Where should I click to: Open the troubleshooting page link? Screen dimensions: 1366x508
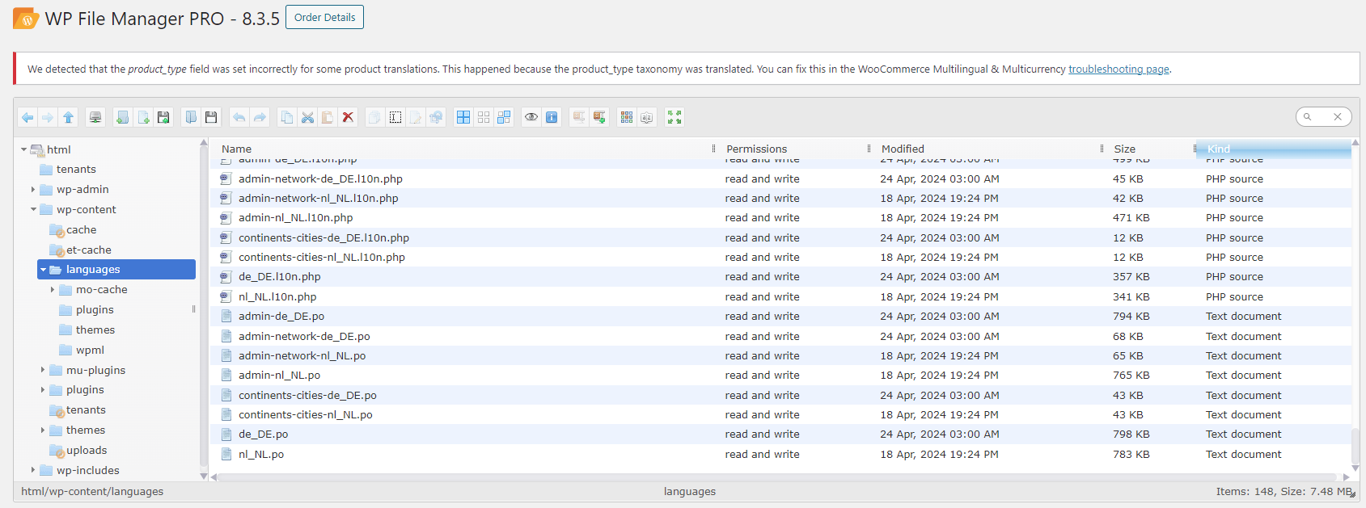1119,69
